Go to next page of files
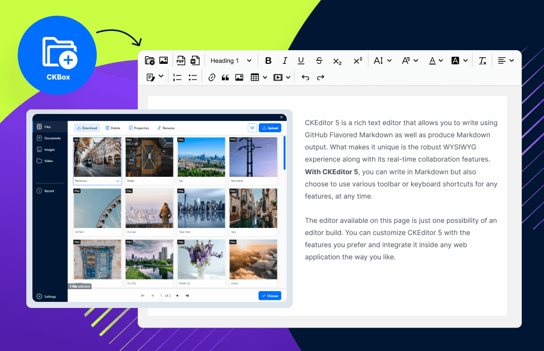Image resolution: width=544 pixels, height=351 pixels. pos(177,296)
